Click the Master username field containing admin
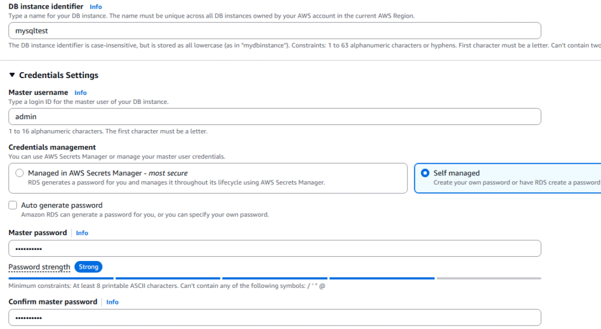The height and width of the screenshot is (329, 601). [275, 117]
